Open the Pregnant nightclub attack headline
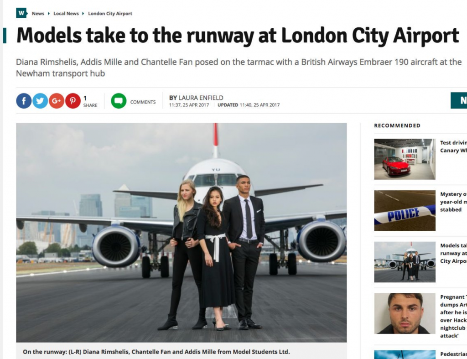Image resolution: width=467 pixels, height=359 pixels. click(x=453, y=316)
